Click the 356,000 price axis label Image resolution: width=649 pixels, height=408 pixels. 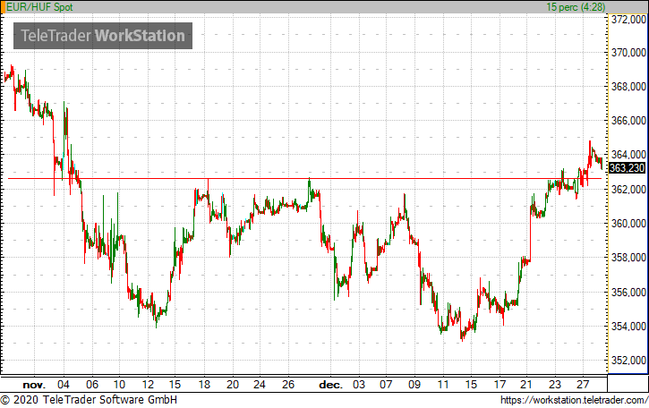tap(628, 293)
